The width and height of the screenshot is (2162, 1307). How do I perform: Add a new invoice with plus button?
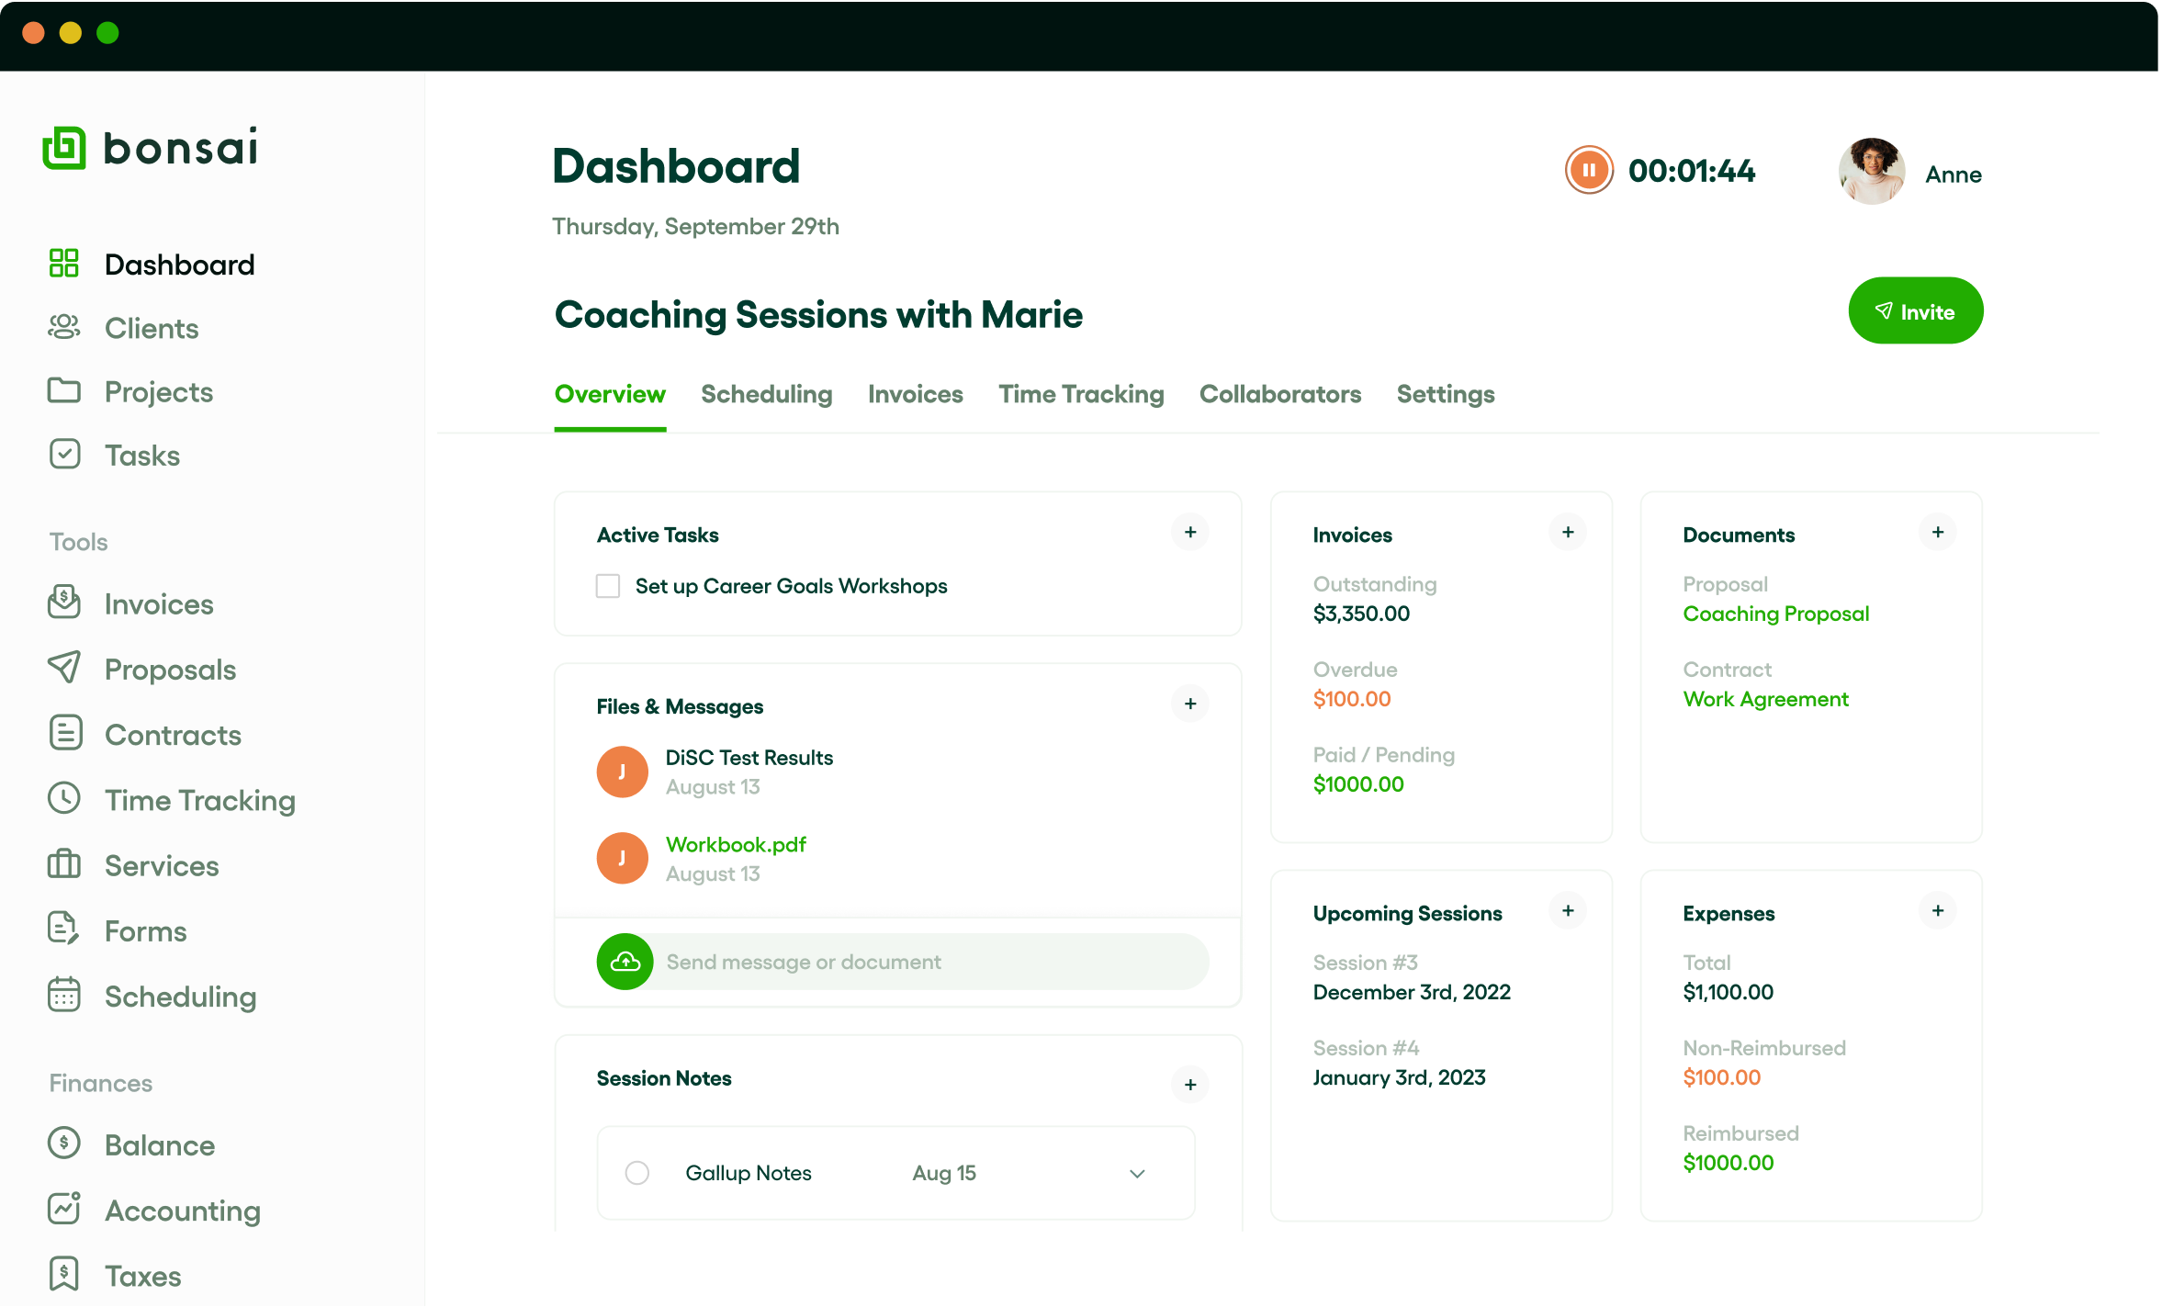click(1568, 533)
